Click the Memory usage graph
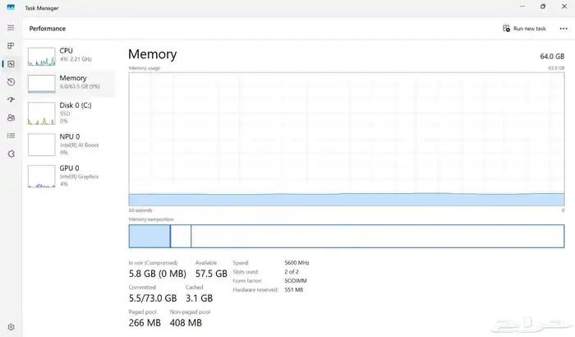Image resolution: width=575 pixels, height=337 pixels. point(346,138)
